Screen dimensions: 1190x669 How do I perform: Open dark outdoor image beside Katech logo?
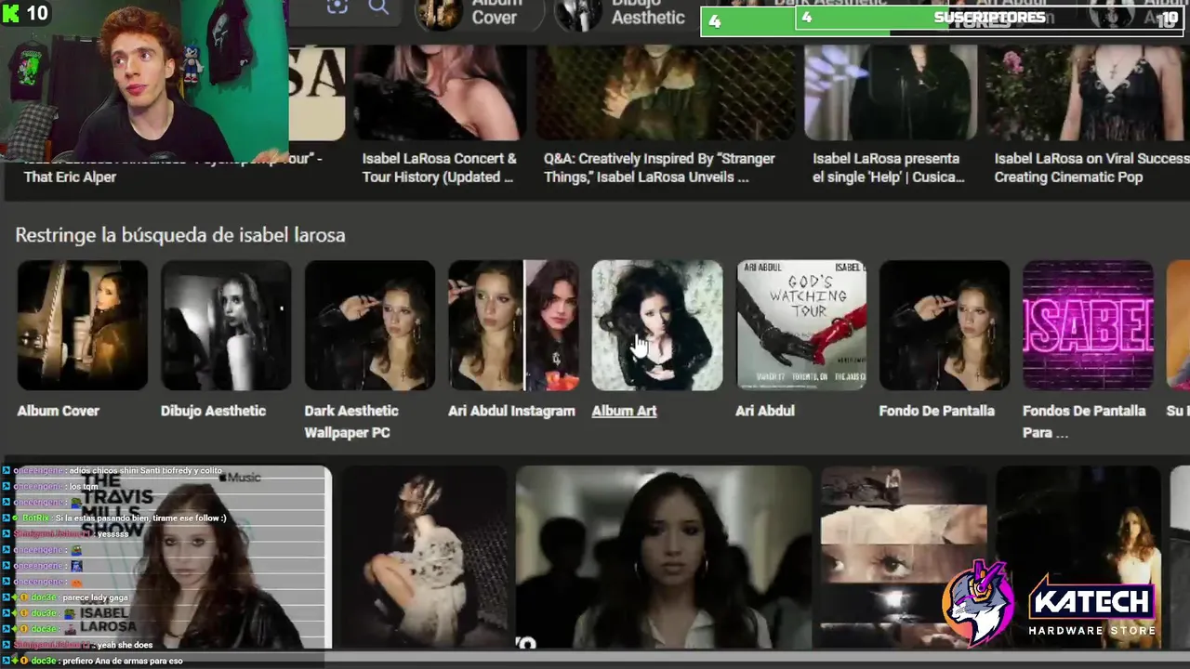1078,557
